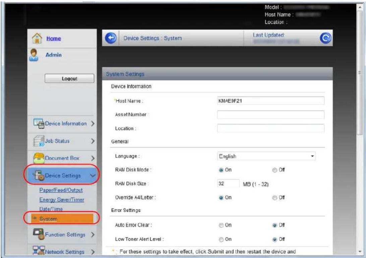The width and height of the screenshot is (366, 258).
Task: Click the Job Status printer icon
Action: click(39, 141)
